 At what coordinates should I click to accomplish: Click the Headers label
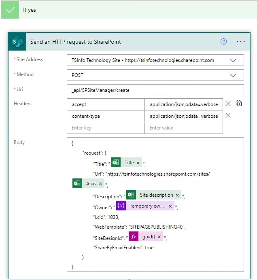[23, 104]
